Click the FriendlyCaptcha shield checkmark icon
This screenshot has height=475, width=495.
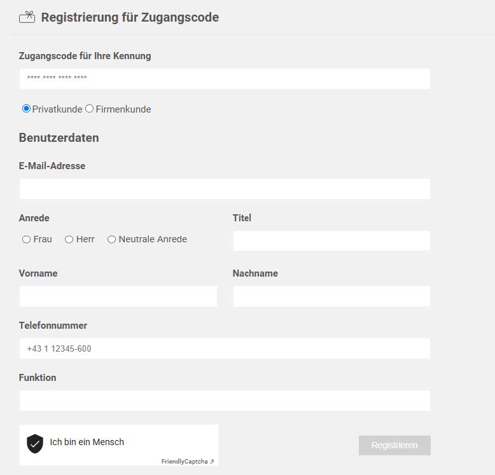[35, 443]
